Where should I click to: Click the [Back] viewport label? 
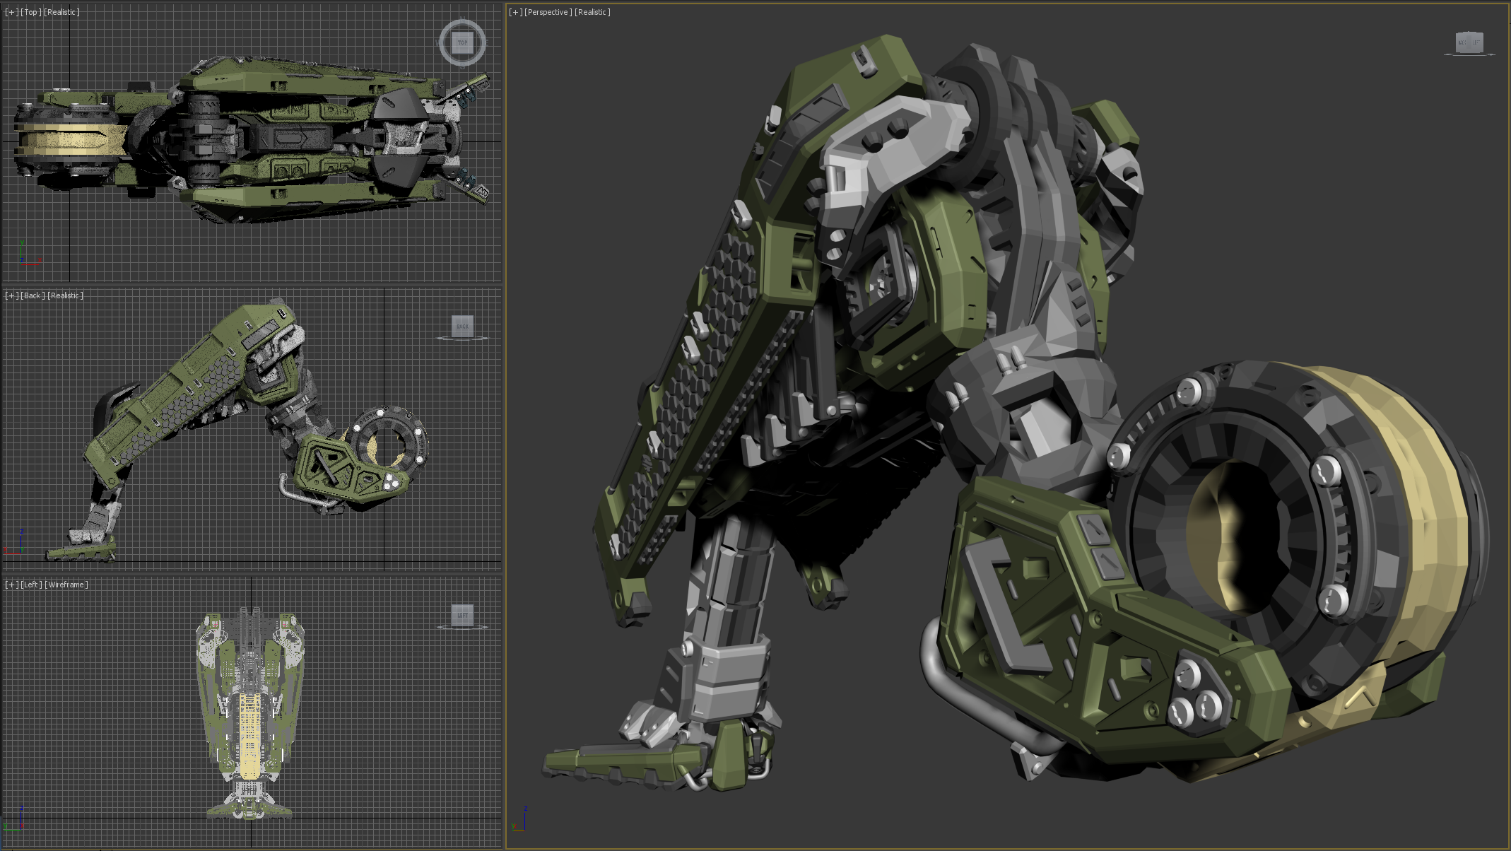[33, 295]
